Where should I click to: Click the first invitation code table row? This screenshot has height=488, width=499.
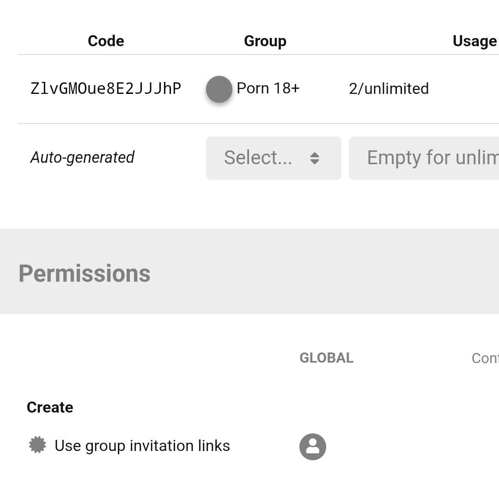pyautogui.click(x=258, y=89)
